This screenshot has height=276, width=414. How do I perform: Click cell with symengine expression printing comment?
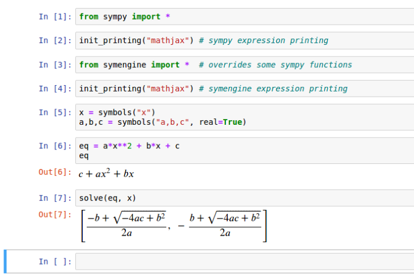[x=244, y=89]
